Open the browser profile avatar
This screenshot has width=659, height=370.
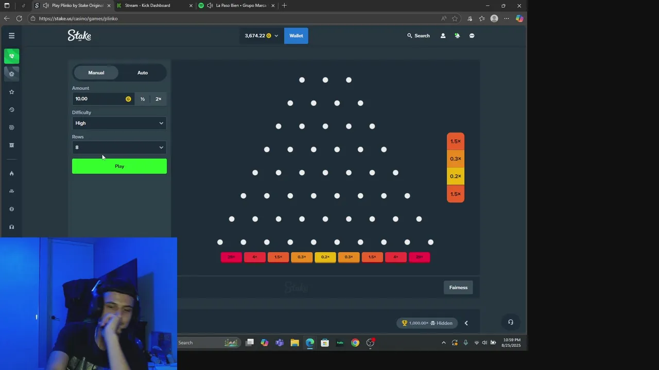[x=494, y=18]
